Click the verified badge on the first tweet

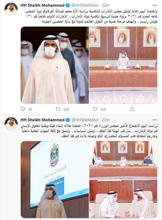pos(68,5)
